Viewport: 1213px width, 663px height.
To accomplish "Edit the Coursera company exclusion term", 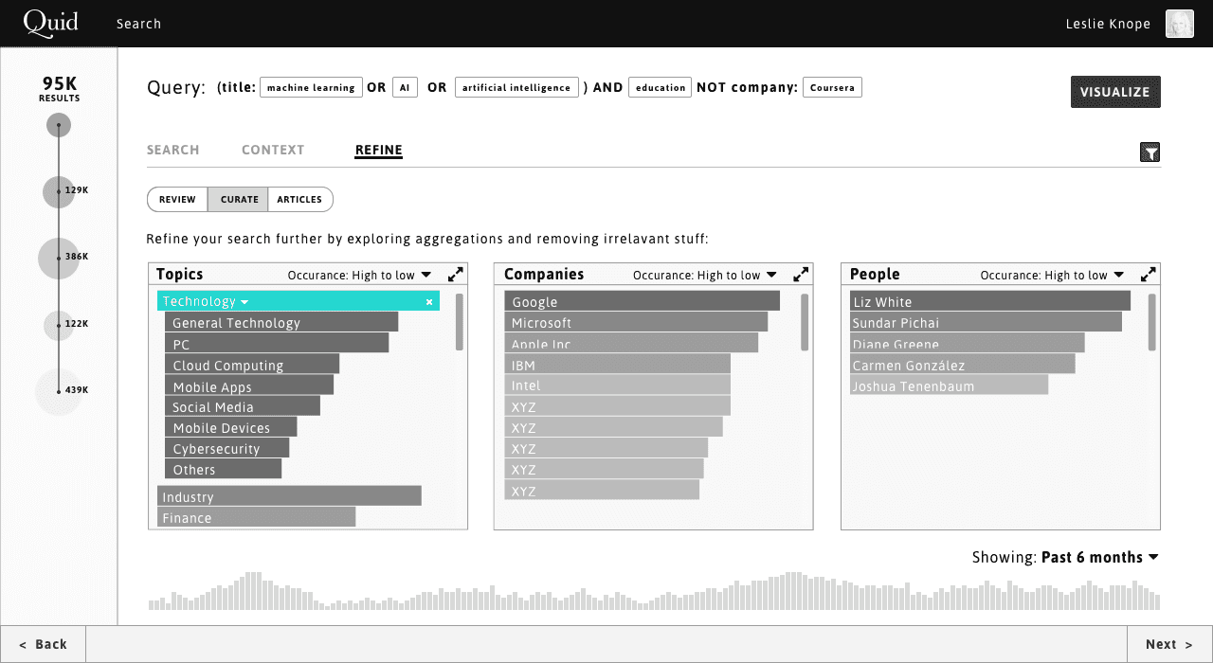I will coord(832,88).
